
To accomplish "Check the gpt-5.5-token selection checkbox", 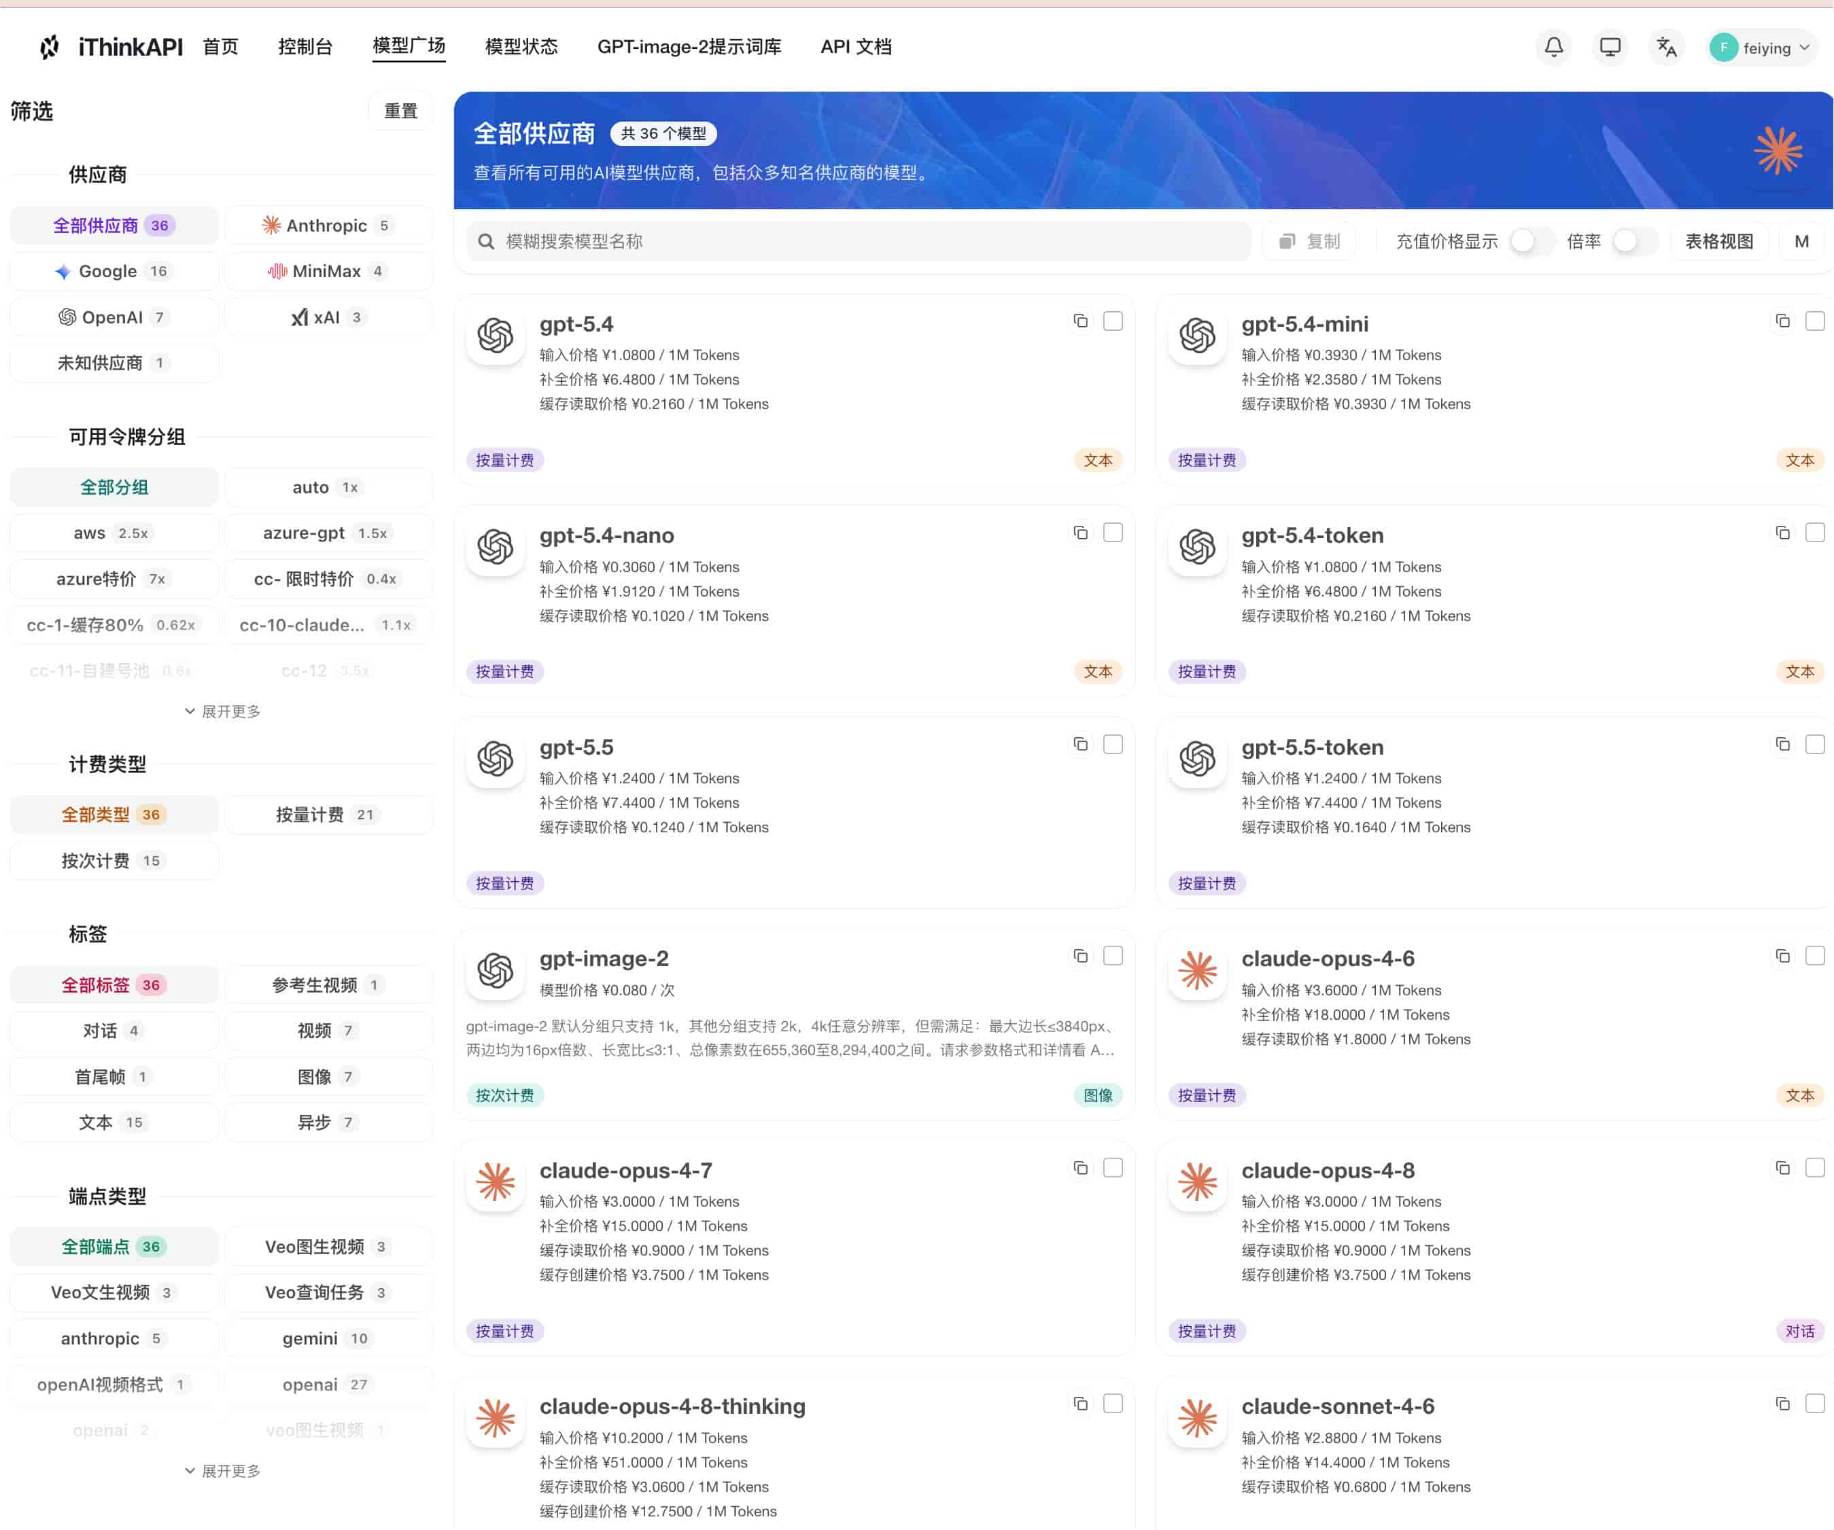I will (1815, 744).
